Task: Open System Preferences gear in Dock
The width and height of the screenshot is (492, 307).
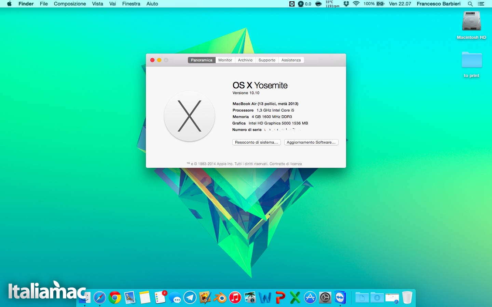Action: pyautogui.click(x=325, y=297)
